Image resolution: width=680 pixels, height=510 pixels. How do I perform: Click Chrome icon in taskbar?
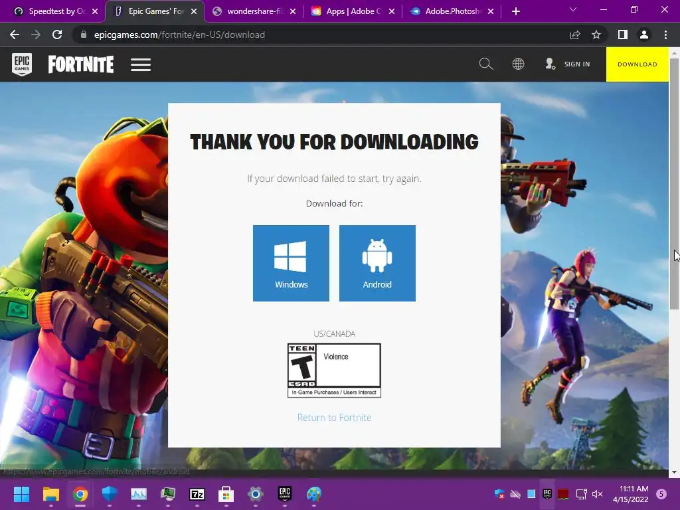point(80,494)
